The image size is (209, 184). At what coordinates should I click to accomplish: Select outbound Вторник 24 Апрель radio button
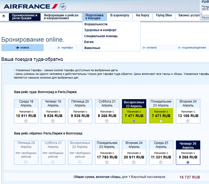tap(188, 121)
